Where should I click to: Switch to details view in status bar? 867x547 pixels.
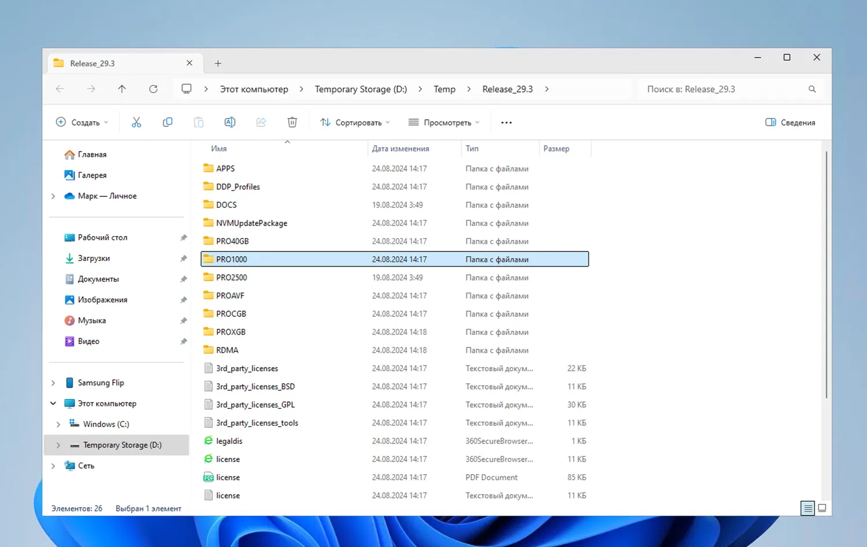point(808,508)
